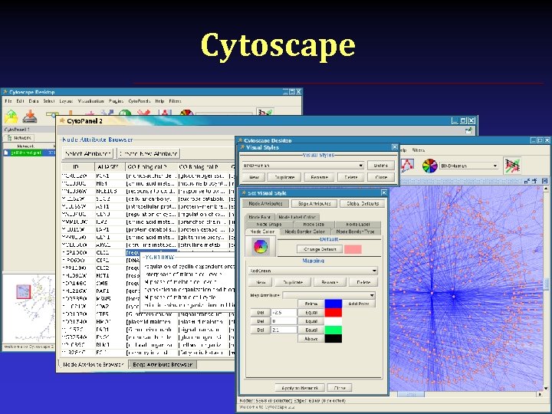
Task: Close the Set Visual Style dialog with X
Action: click(384, 192)
